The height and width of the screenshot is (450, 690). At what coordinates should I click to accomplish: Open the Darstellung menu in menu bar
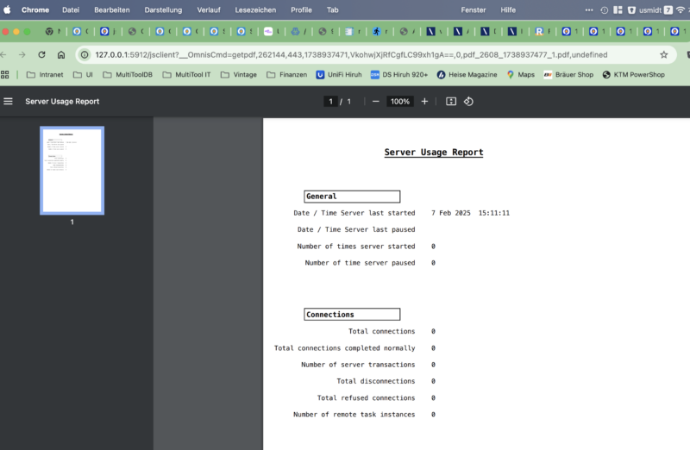pyautogui.click(x=163, y=9)
